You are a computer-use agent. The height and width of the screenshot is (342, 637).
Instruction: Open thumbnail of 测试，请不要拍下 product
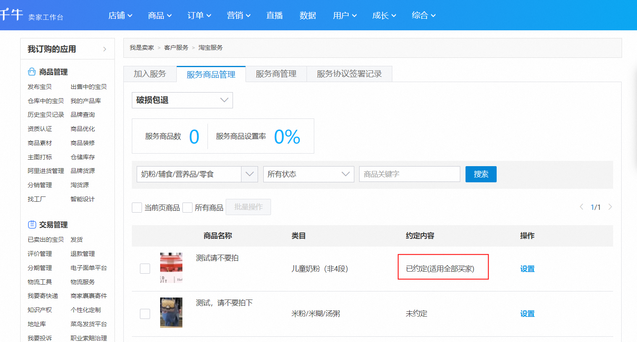[171, 312]
